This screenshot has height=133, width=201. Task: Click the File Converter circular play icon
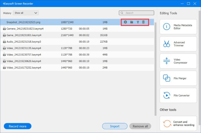click(166, 95)
